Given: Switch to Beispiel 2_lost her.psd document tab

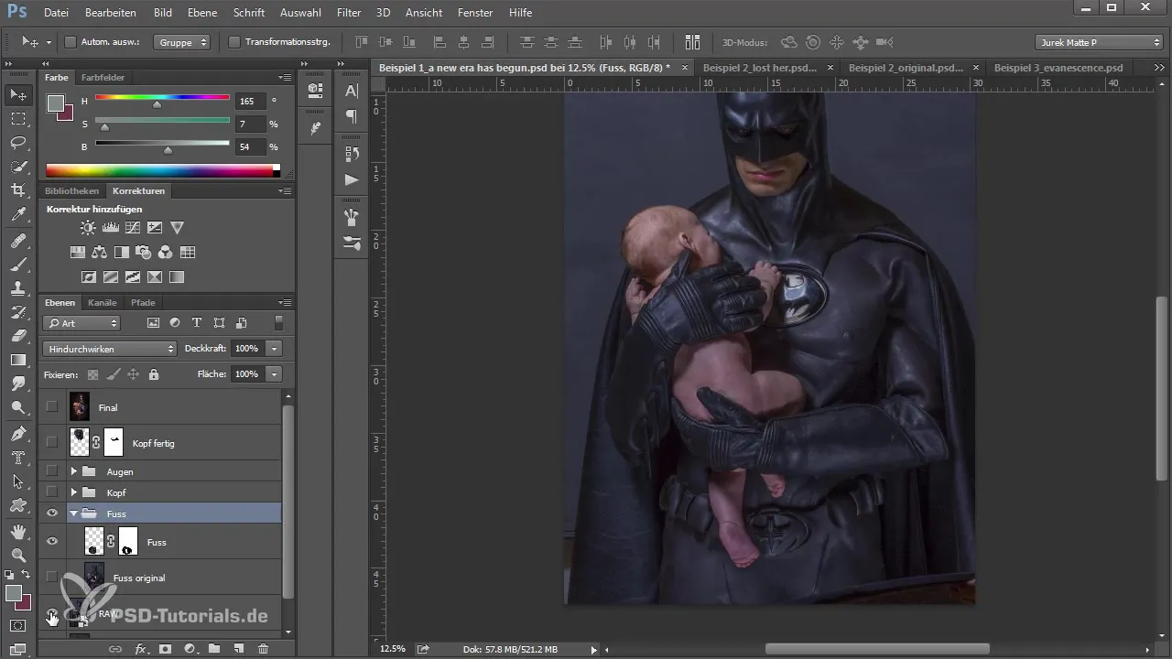Looking at the screenshot, I should coord(761,68).
